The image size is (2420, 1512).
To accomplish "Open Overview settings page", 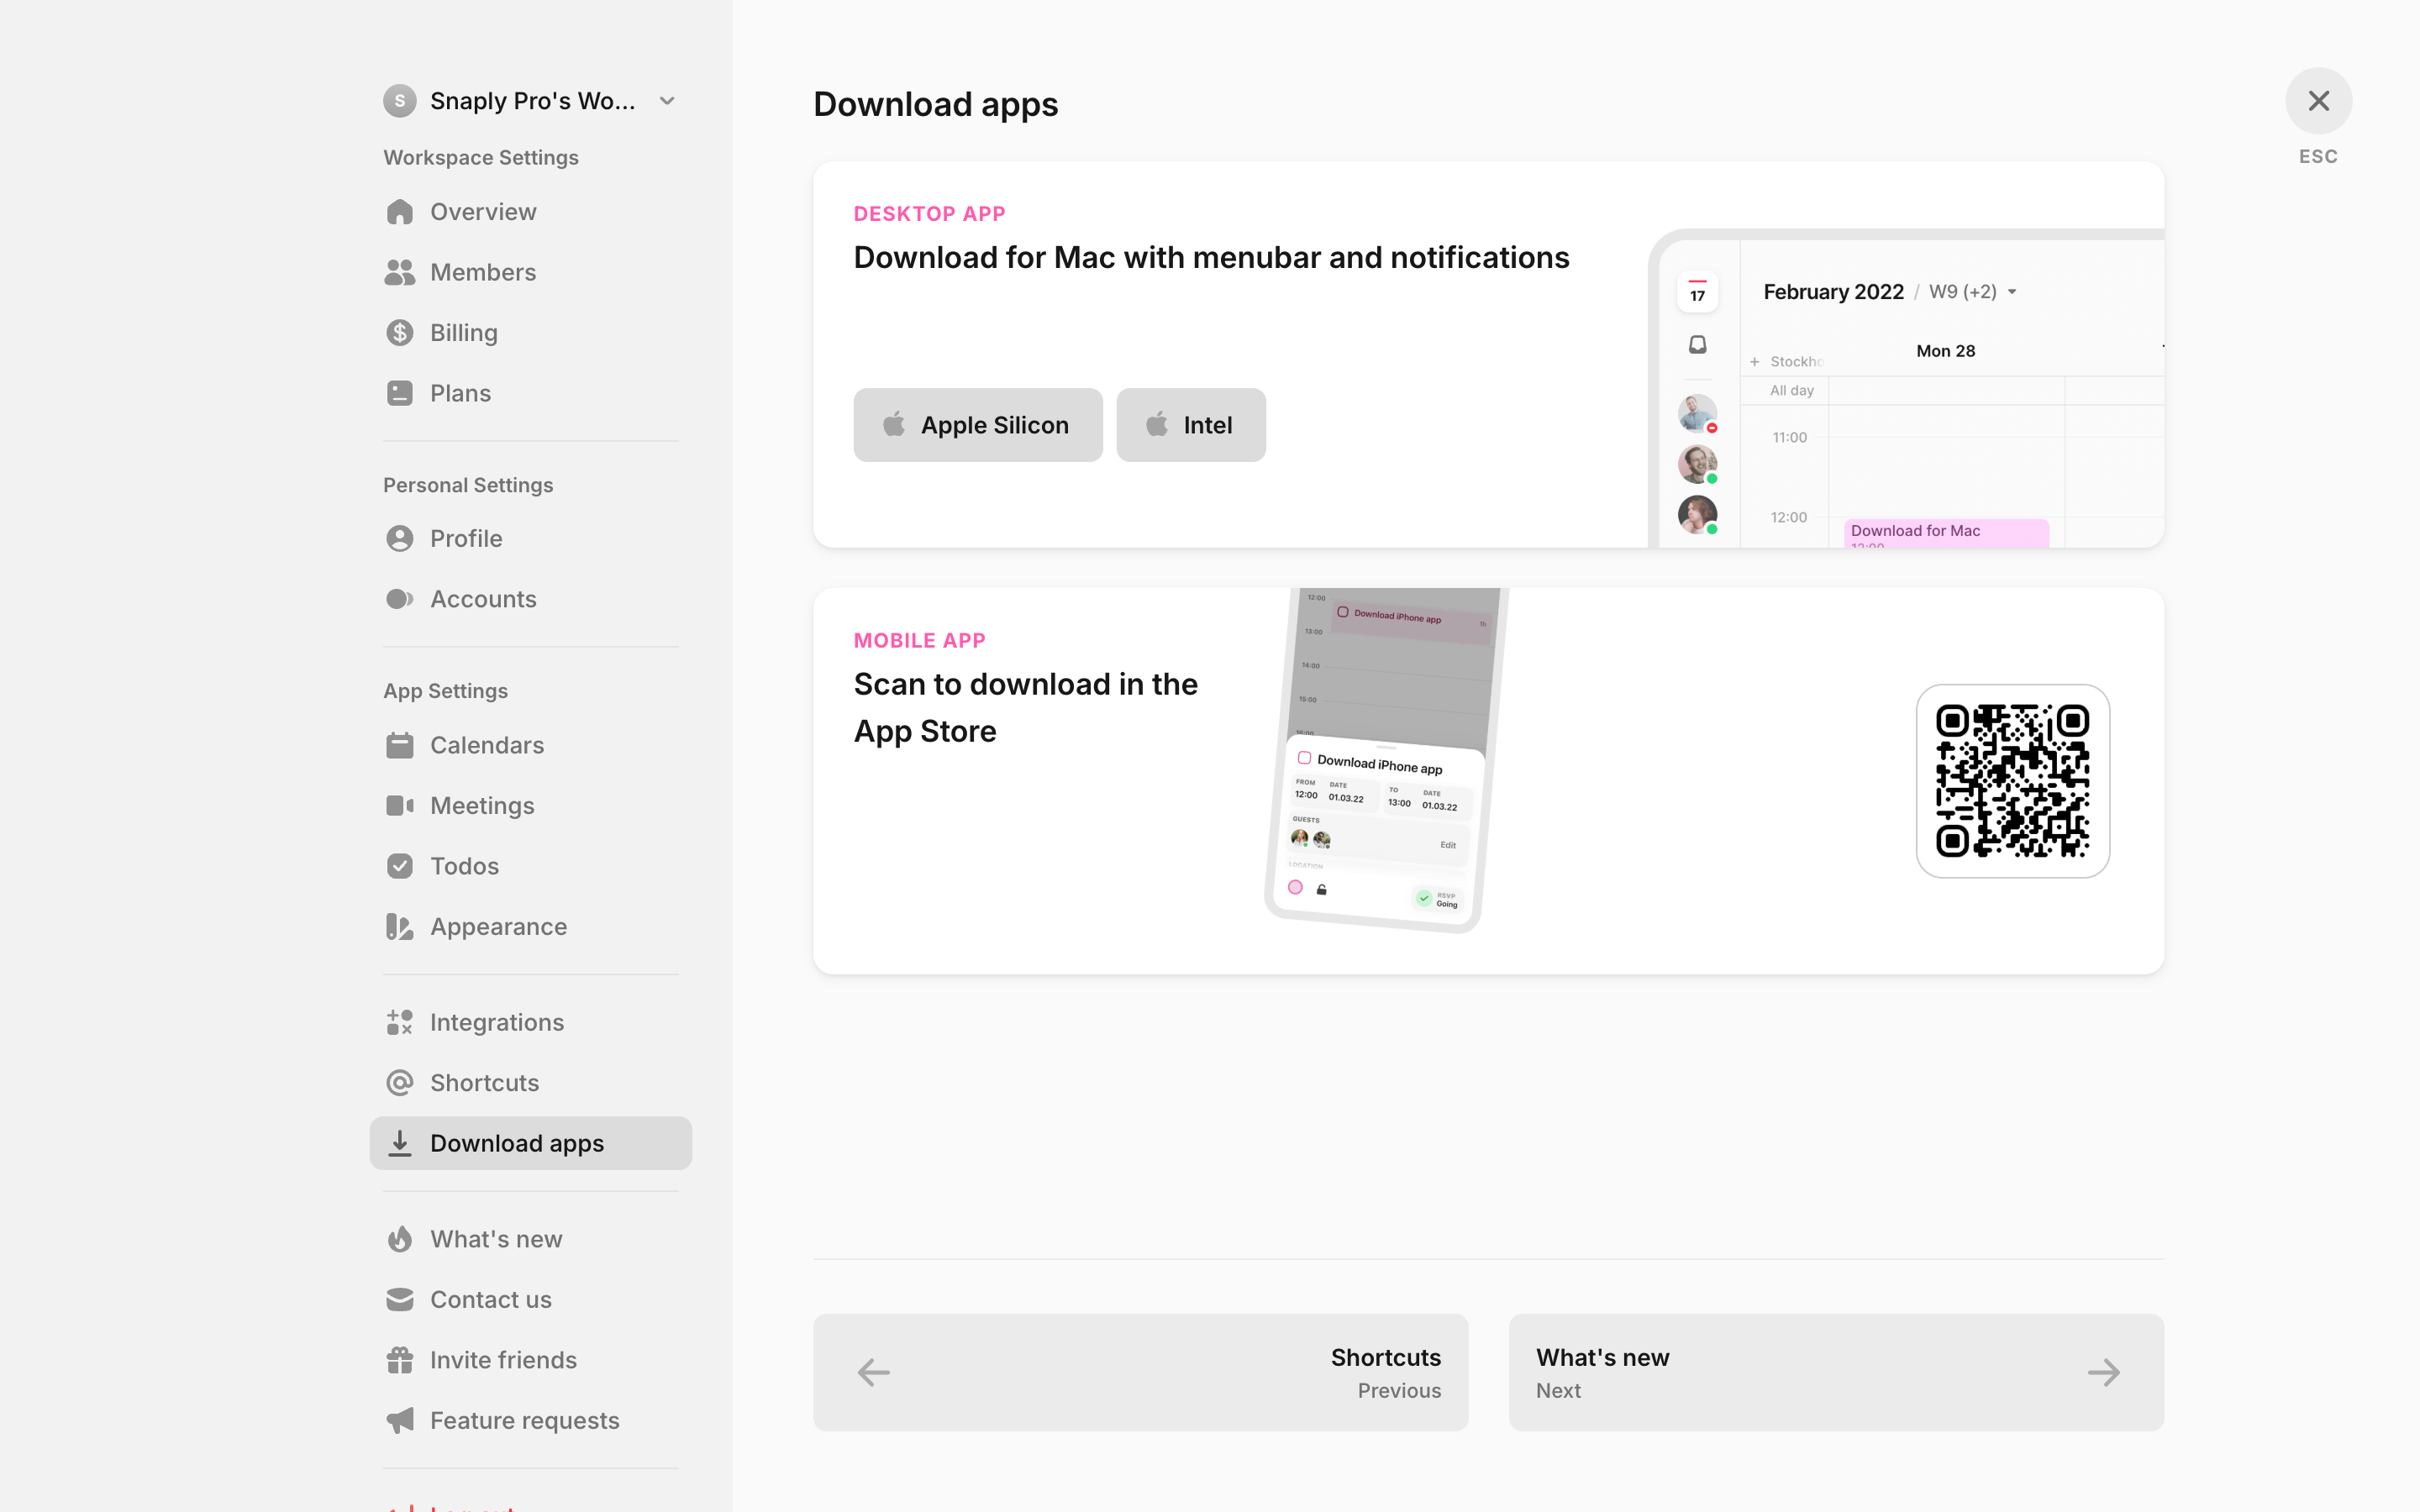I will 530,212.
